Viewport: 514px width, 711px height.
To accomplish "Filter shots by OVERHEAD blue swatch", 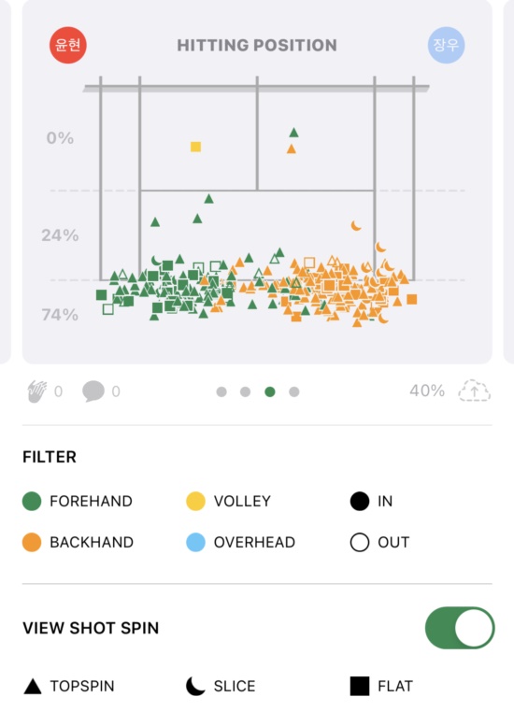I will (x=195, y=542).
